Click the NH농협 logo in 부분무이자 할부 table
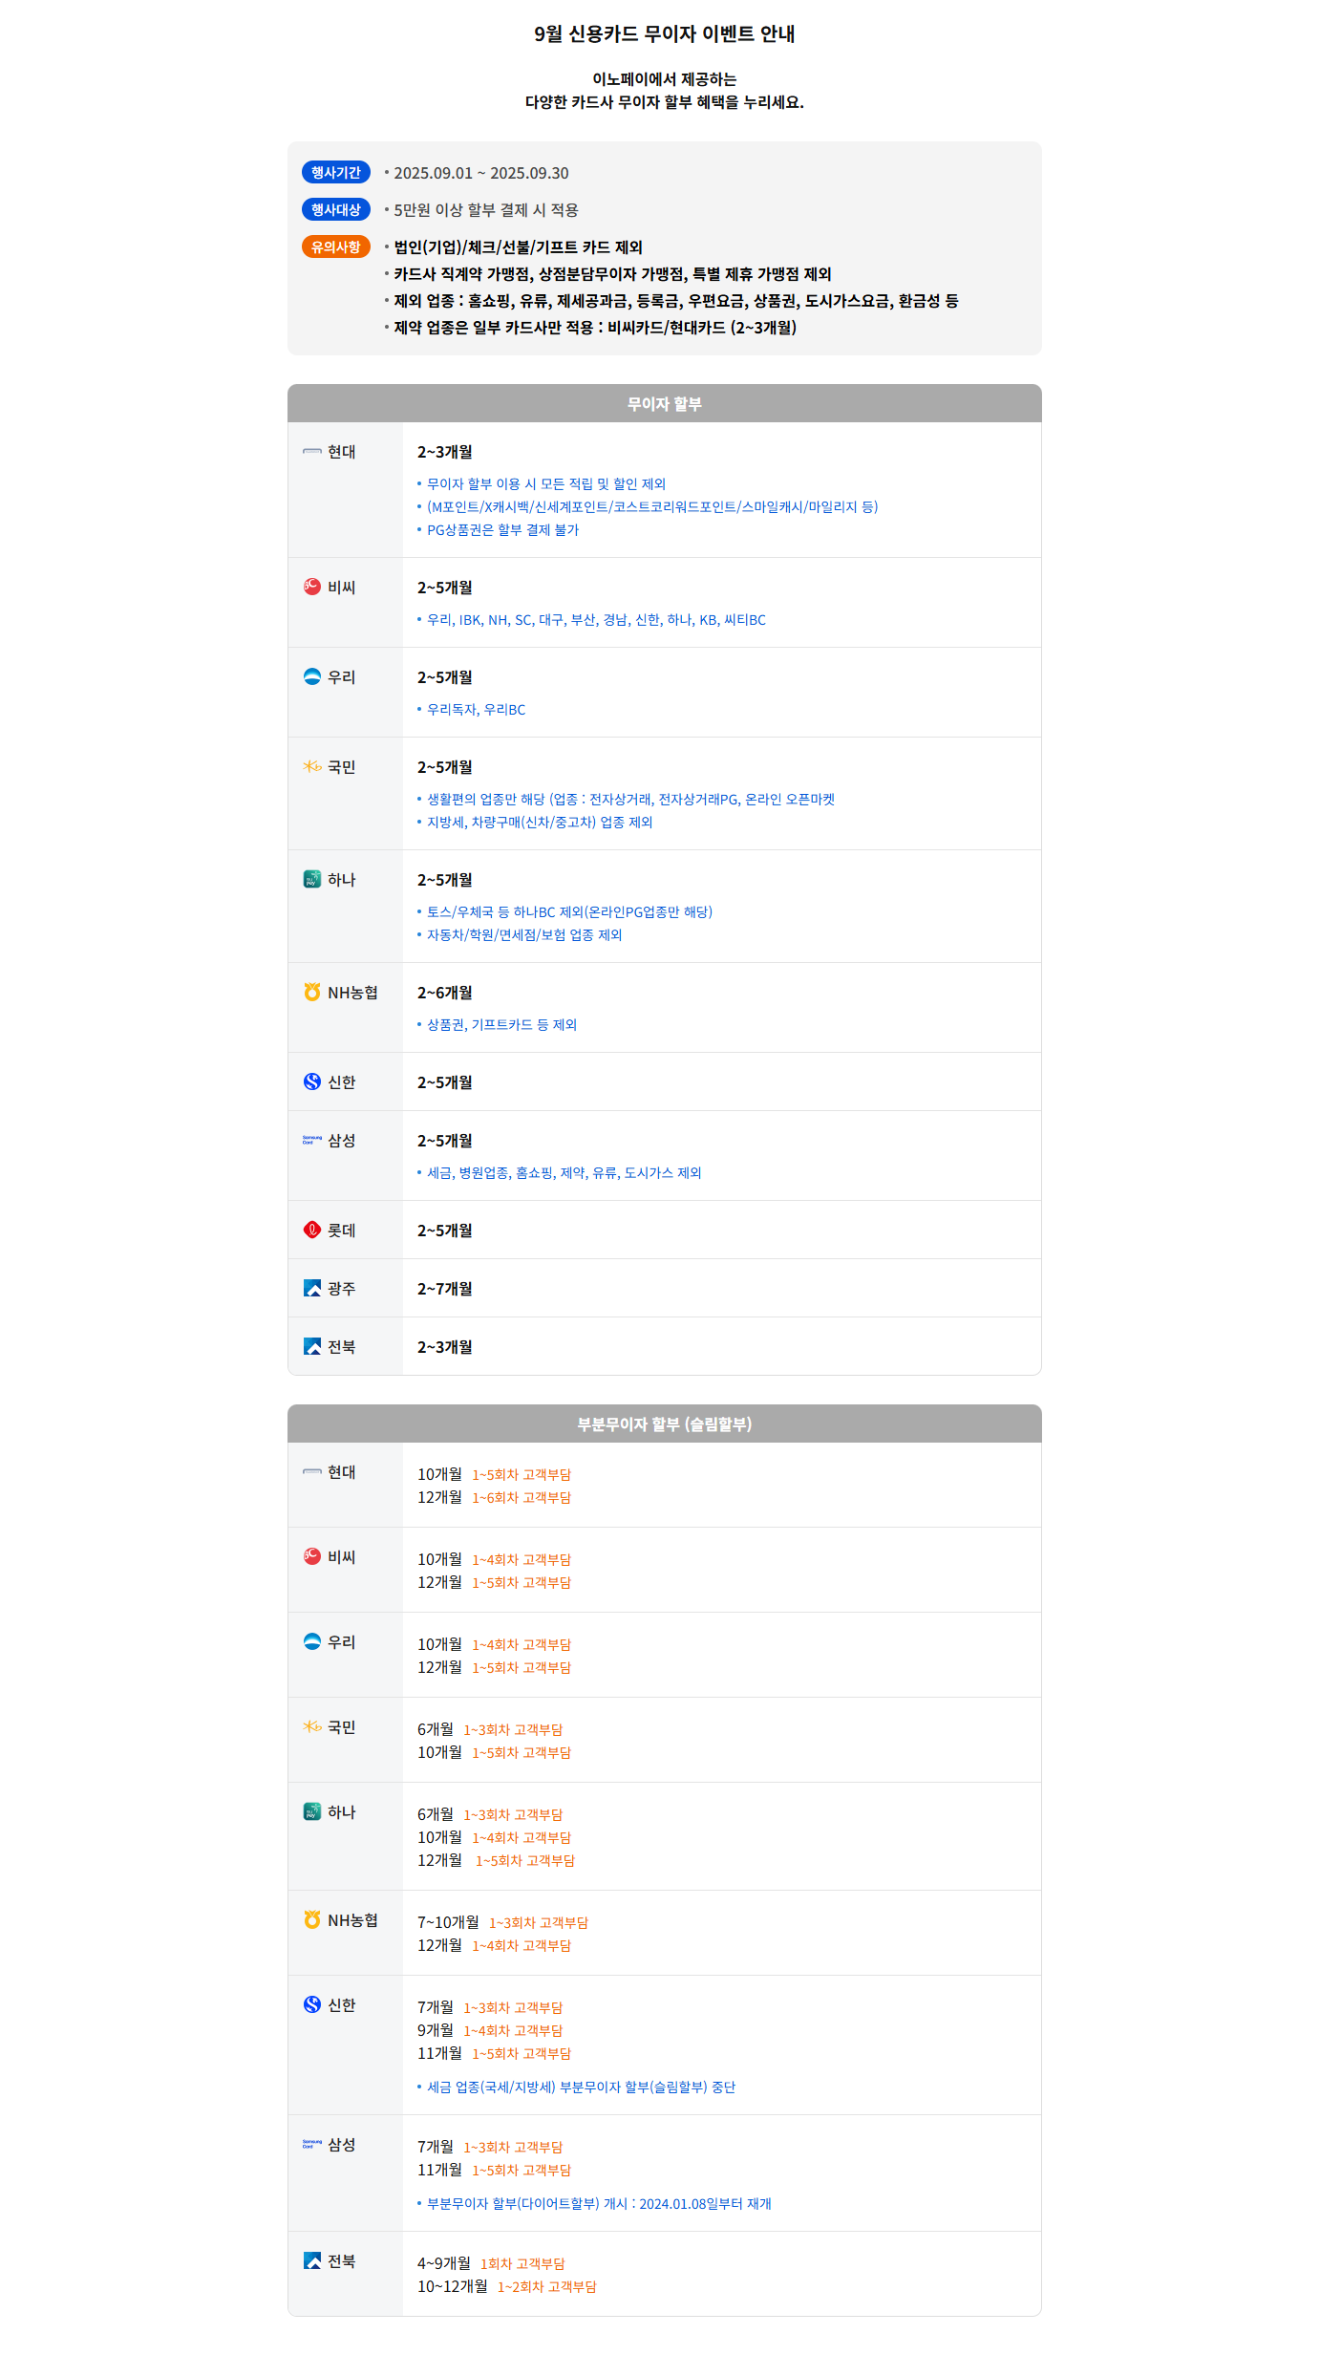Viewport: 1320px width, 2355px height. (312, 1919)
